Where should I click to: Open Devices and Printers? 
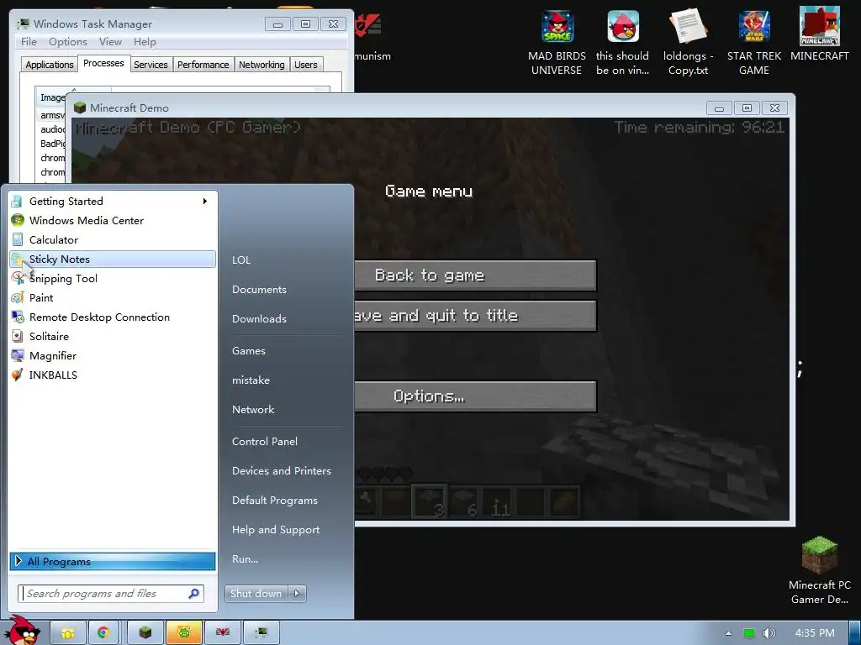tap(281, 471)
